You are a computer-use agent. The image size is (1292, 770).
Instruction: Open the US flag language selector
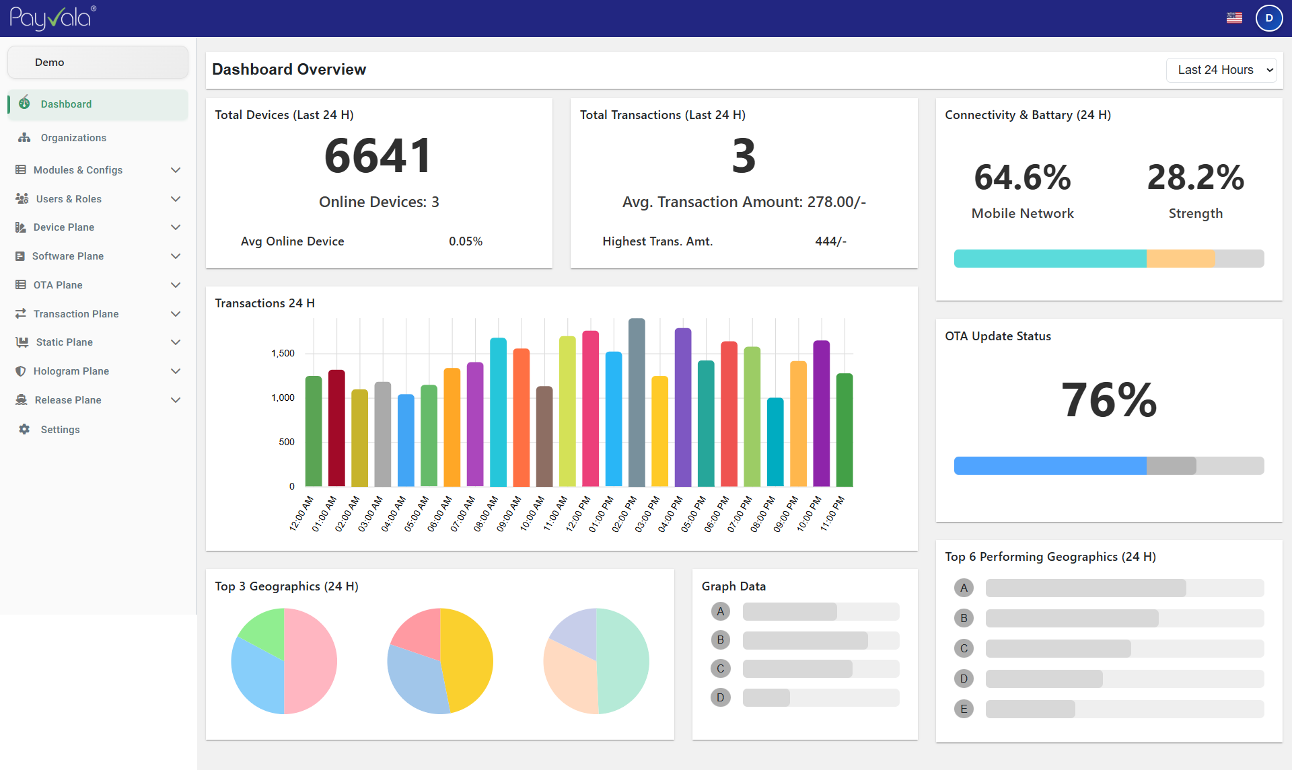click(1234, 18)
